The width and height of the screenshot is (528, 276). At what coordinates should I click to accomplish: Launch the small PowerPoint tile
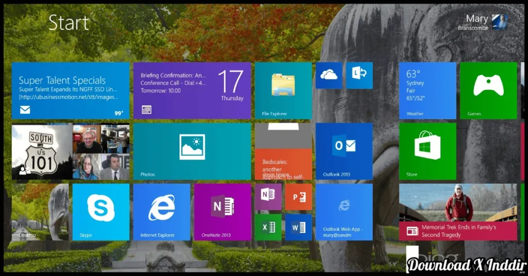[x=299, y=197]
